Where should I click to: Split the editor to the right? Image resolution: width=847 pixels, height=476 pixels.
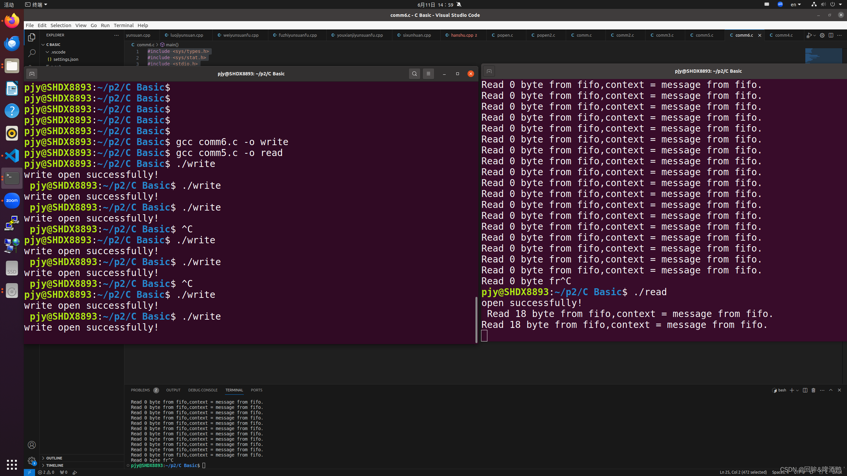[831, 35]
